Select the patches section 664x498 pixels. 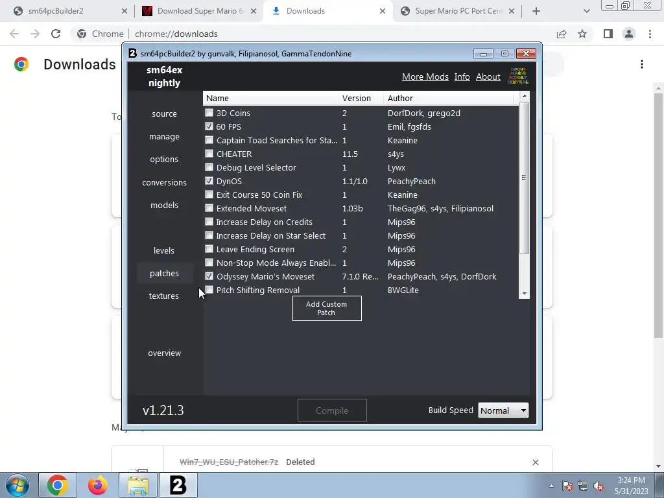[164, 274]
